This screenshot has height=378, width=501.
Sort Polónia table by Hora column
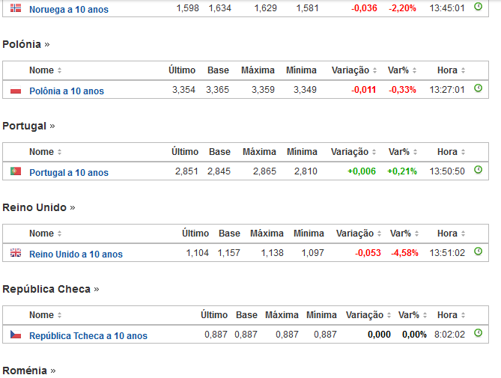click(452, 70)
